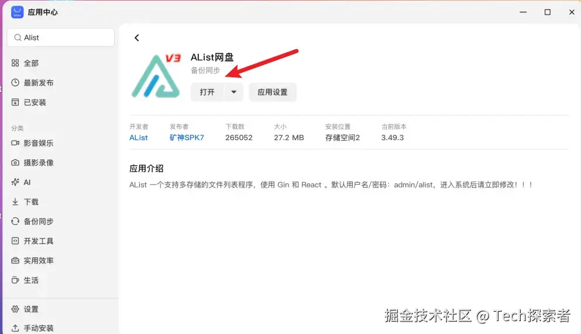Image resolution: width=581 pixels, height=334 pixels.
Task: Click the 下载 download arrow icon
Action: point(15,202)
